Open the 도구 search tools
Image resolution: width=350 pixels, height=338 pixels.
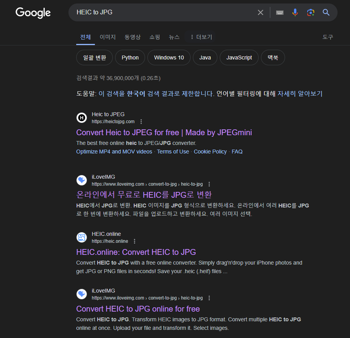(328, 37)
